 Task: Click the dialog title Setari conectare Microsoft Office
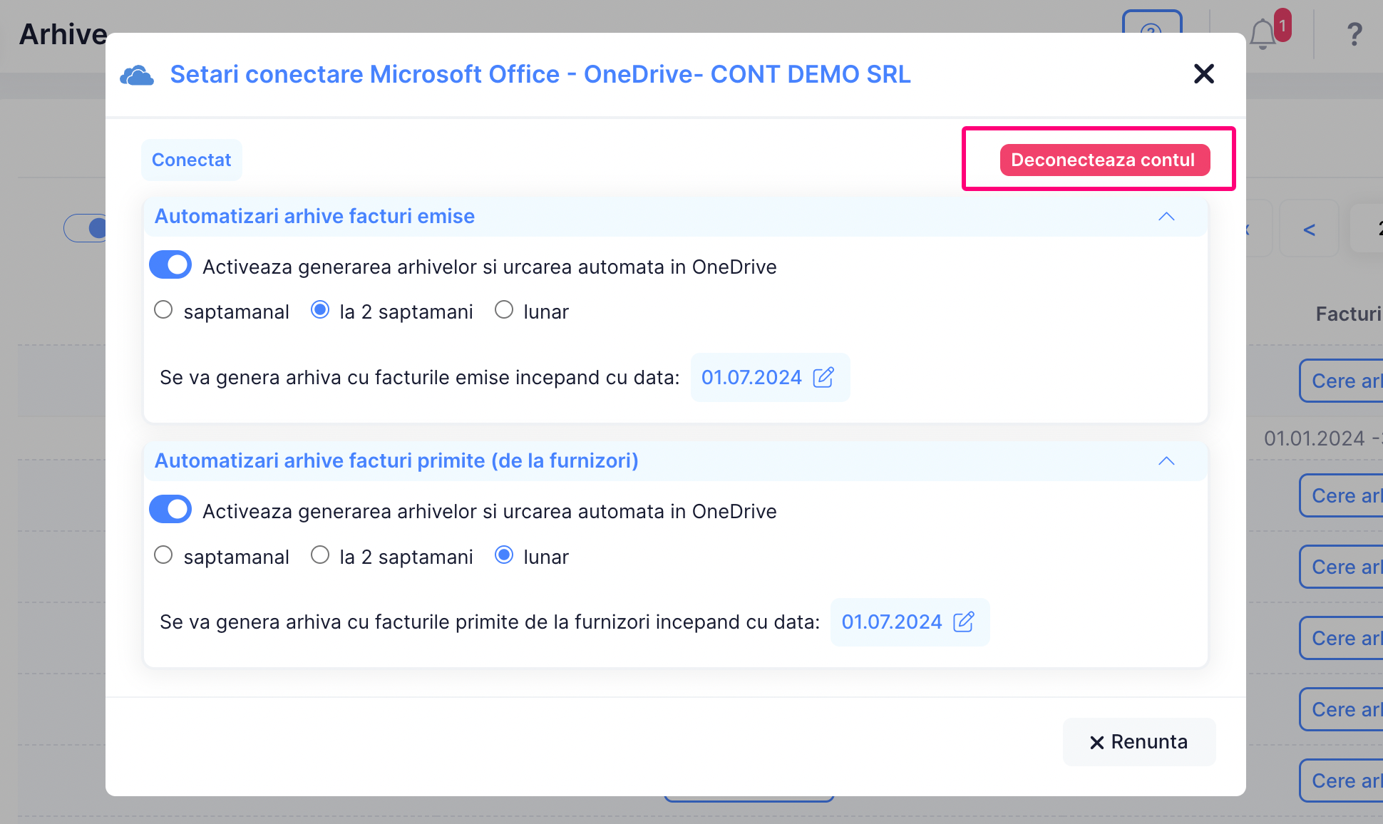tap(540, 74)
